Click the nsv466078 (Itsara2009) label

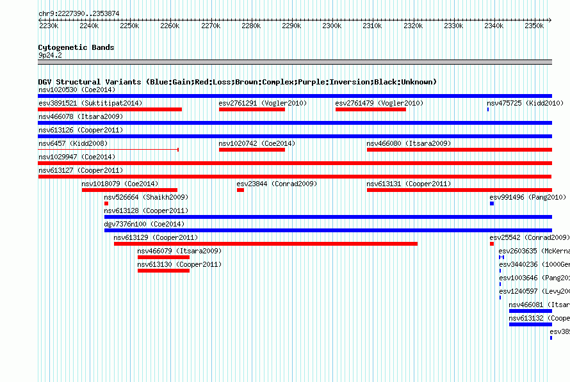click(81, 116)
